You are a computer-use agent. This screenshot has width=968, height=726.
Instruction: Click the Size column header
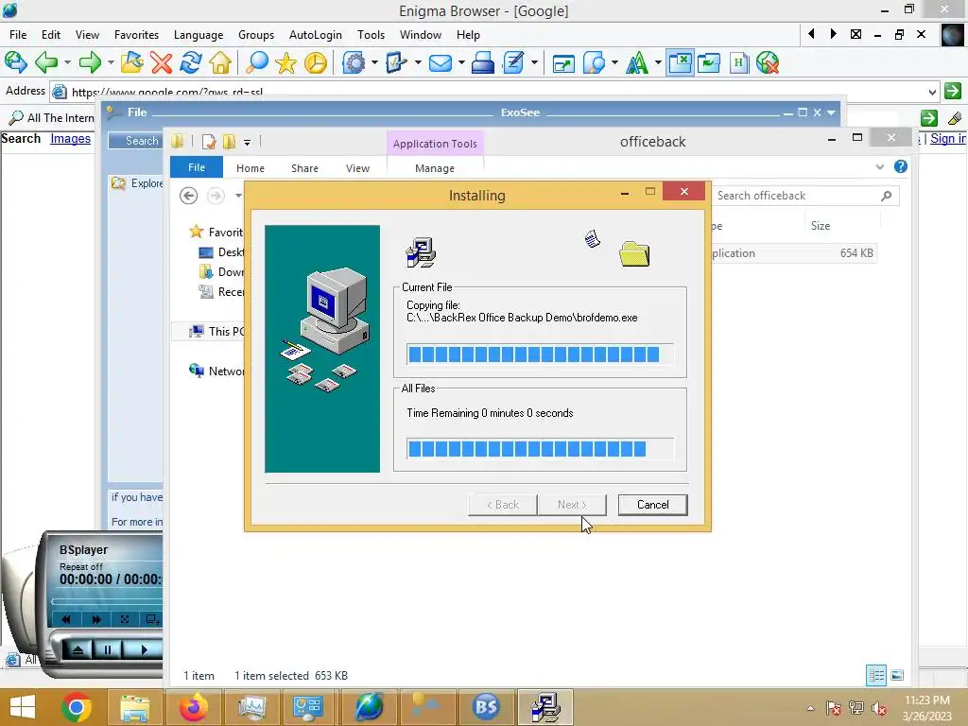click(820, 226)
